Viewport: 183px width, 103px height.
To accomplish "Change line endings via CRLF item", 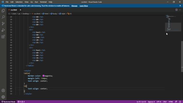I will coord(165,102).
